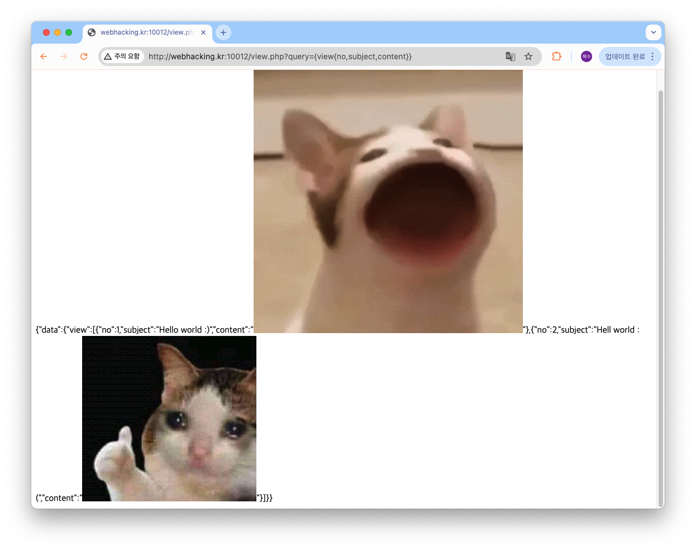Click the globe favicon on the tab

coord(92,32)
